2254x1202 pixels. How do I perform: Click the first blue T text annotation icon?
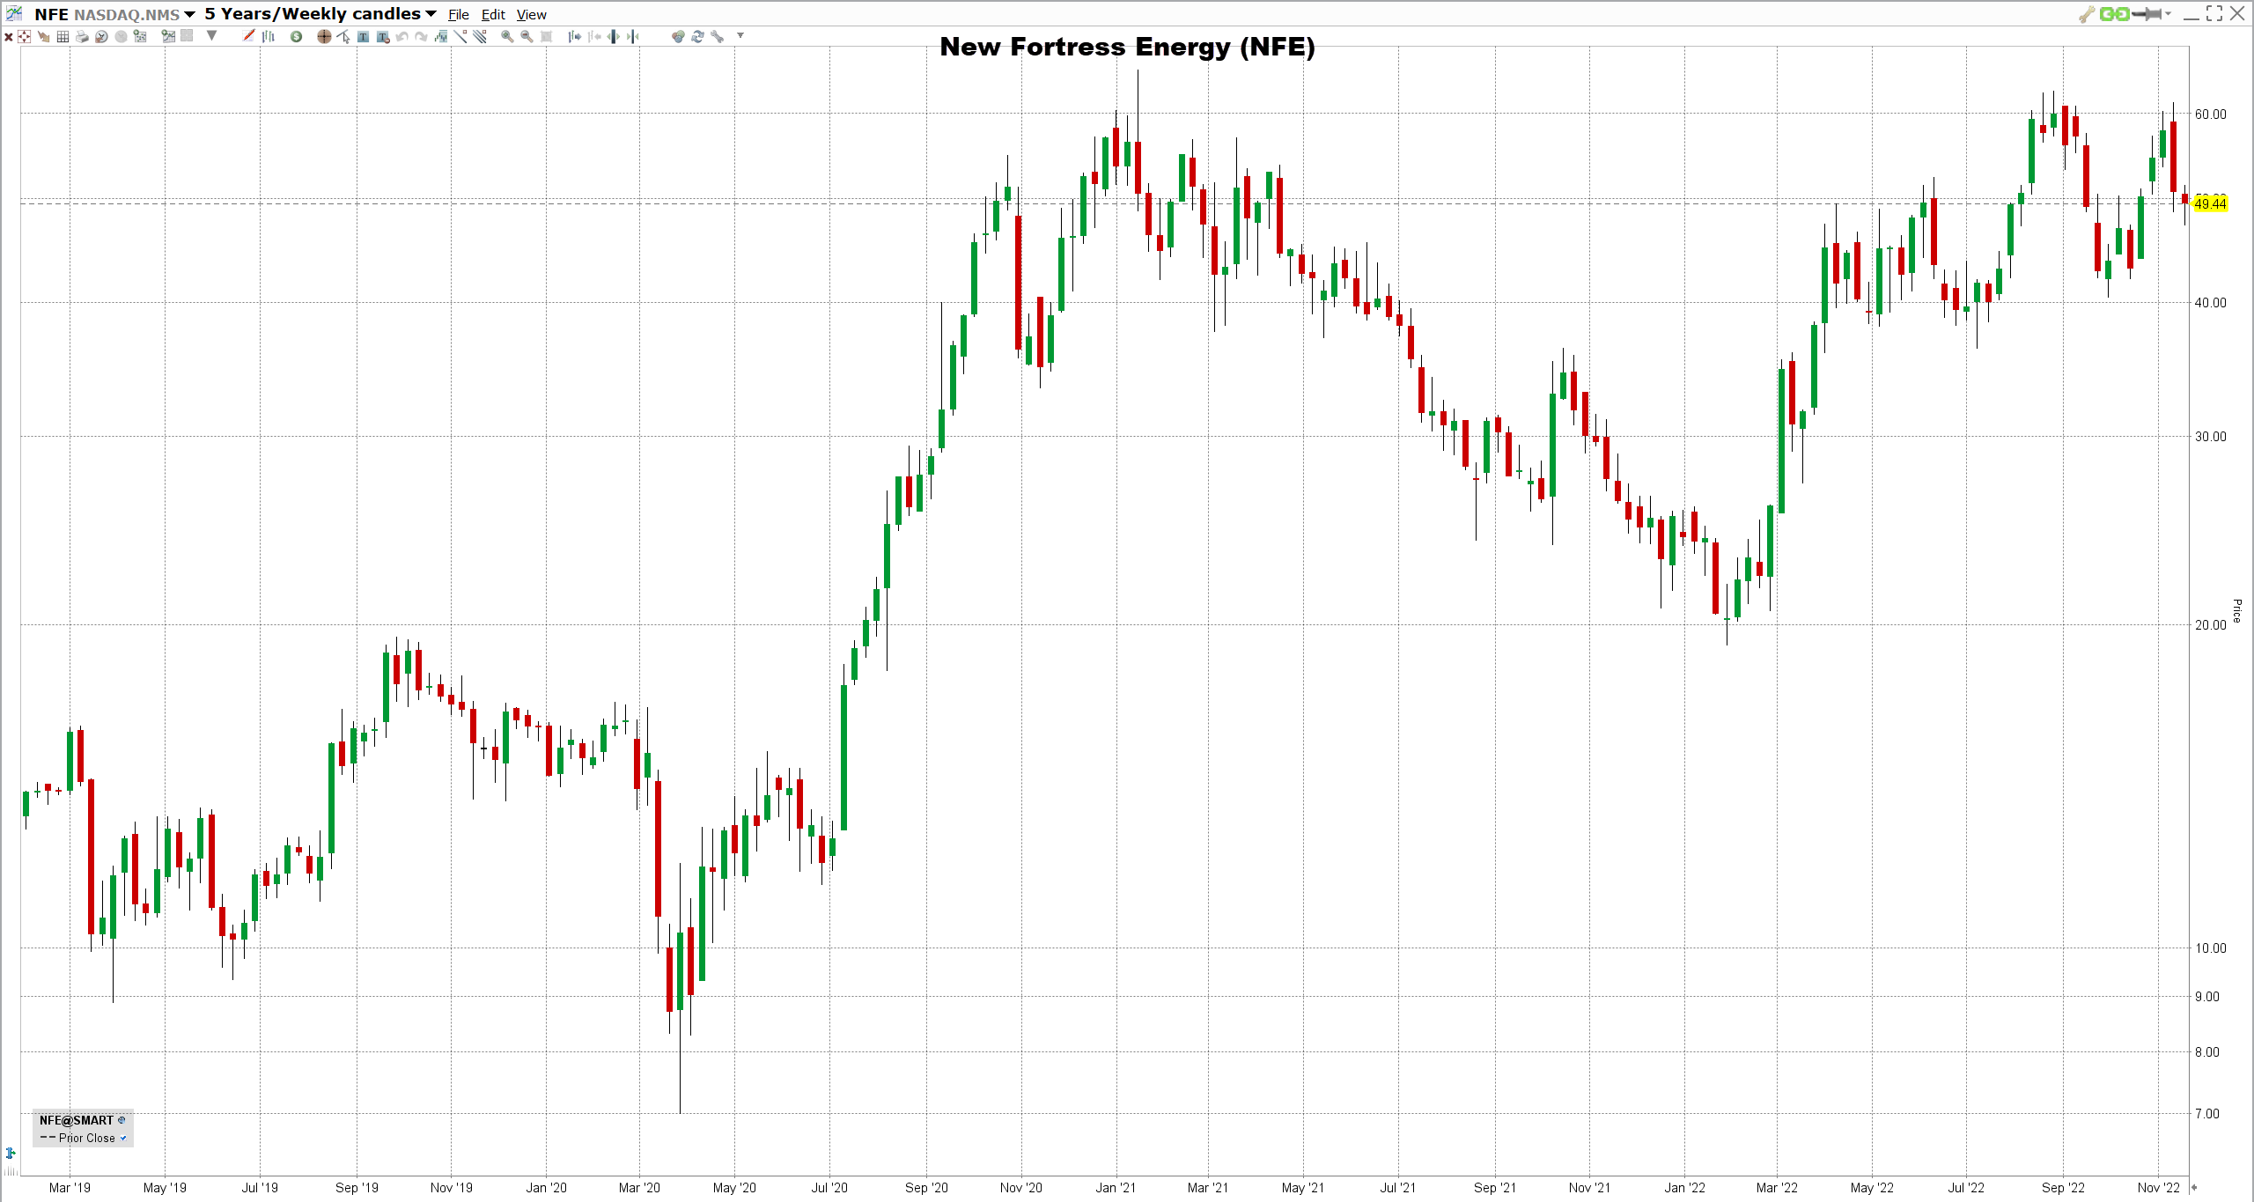[x=363, y=36]
